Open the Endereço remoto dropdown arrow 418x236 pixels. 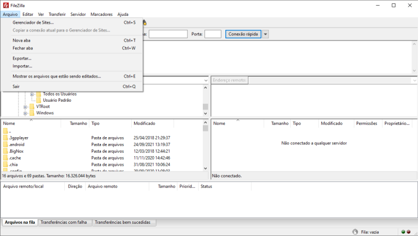tap(415, 80)
